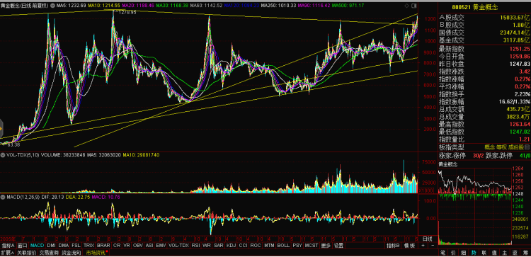Click the 设置 settings button
Viewport: 531px width, 257px height.
click(338, 246)
